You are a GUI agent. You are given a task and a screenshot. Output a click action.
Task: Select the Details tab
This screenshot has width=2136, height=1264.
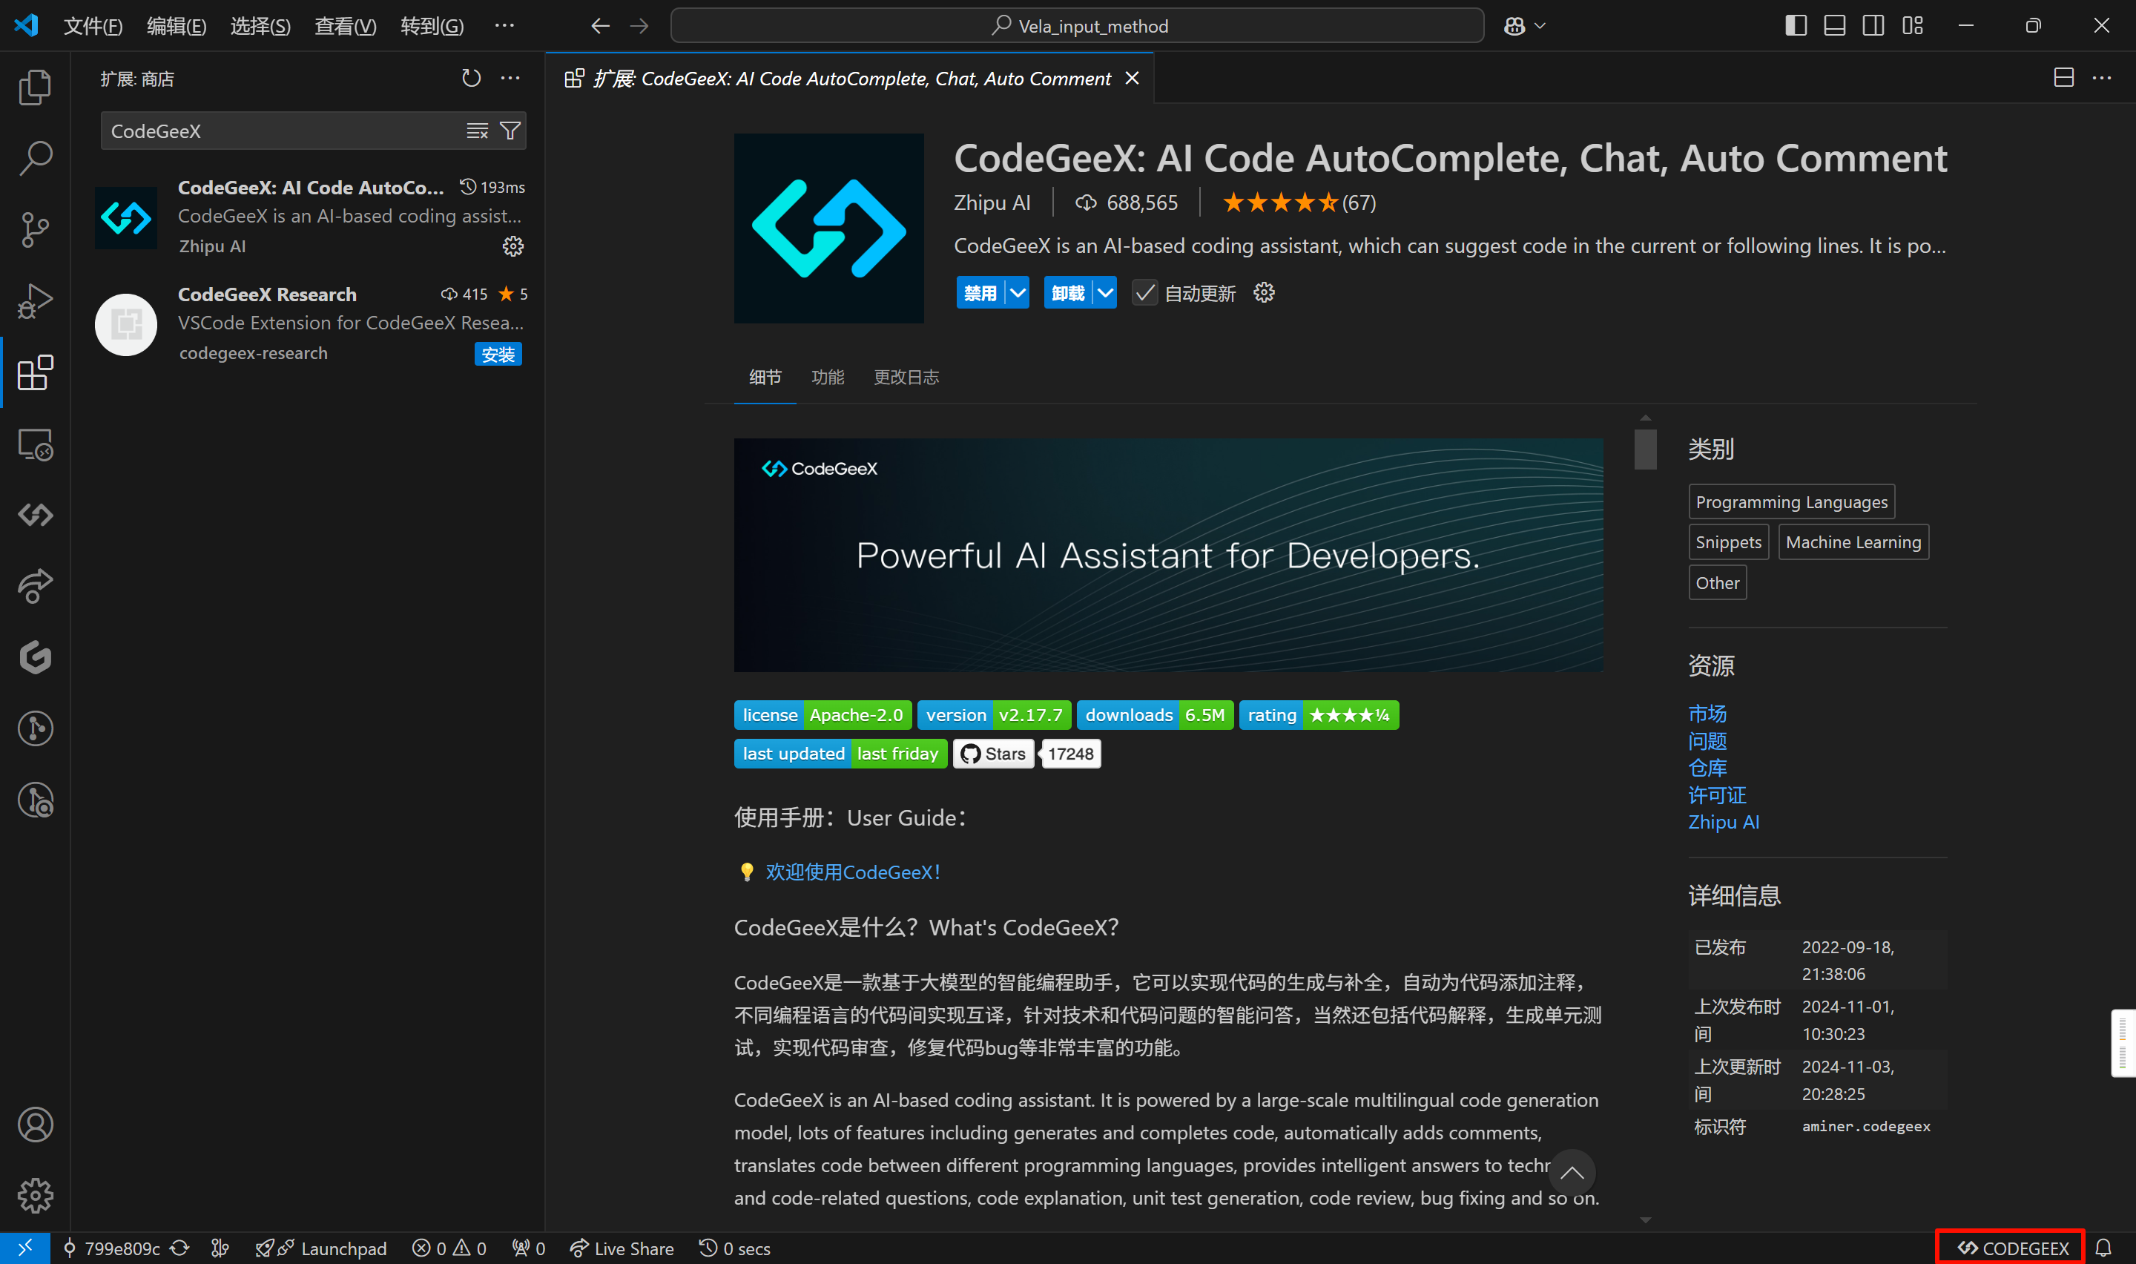(765, 377)
